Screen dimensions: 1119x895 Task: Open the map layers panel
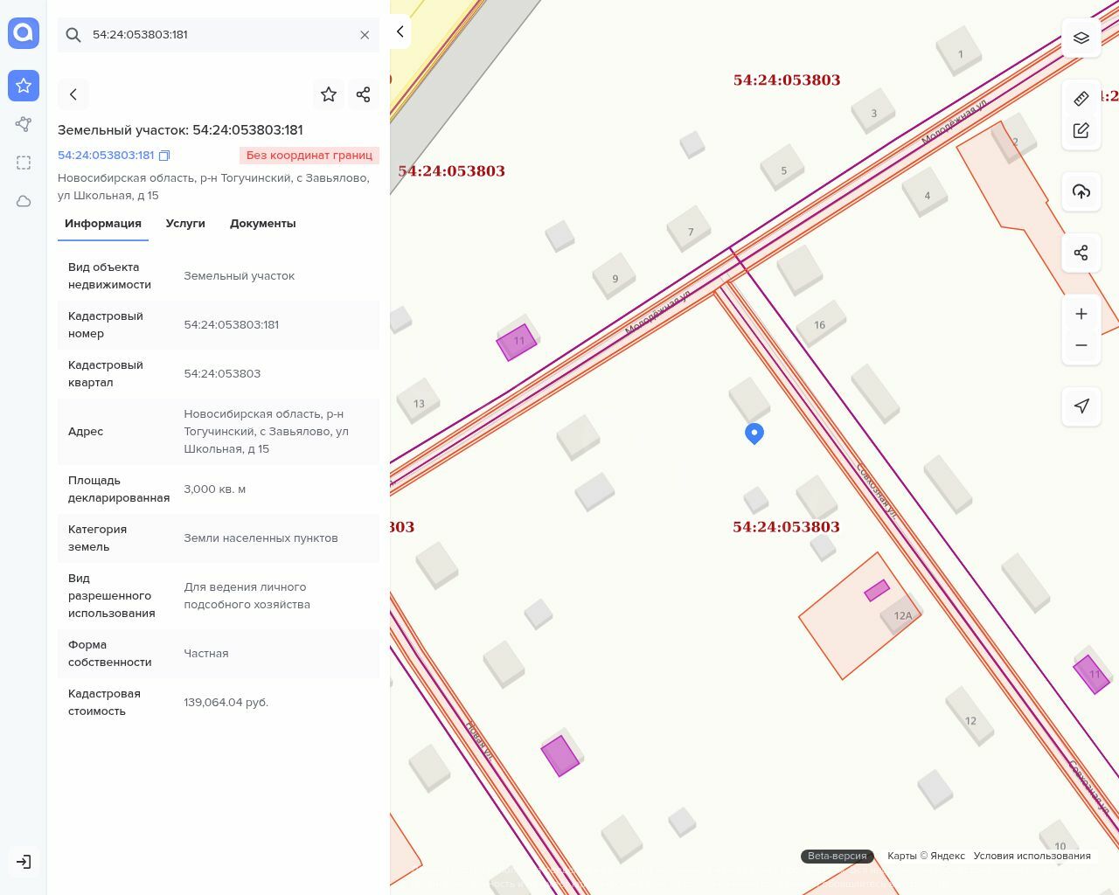click(x=1081, y=38)
